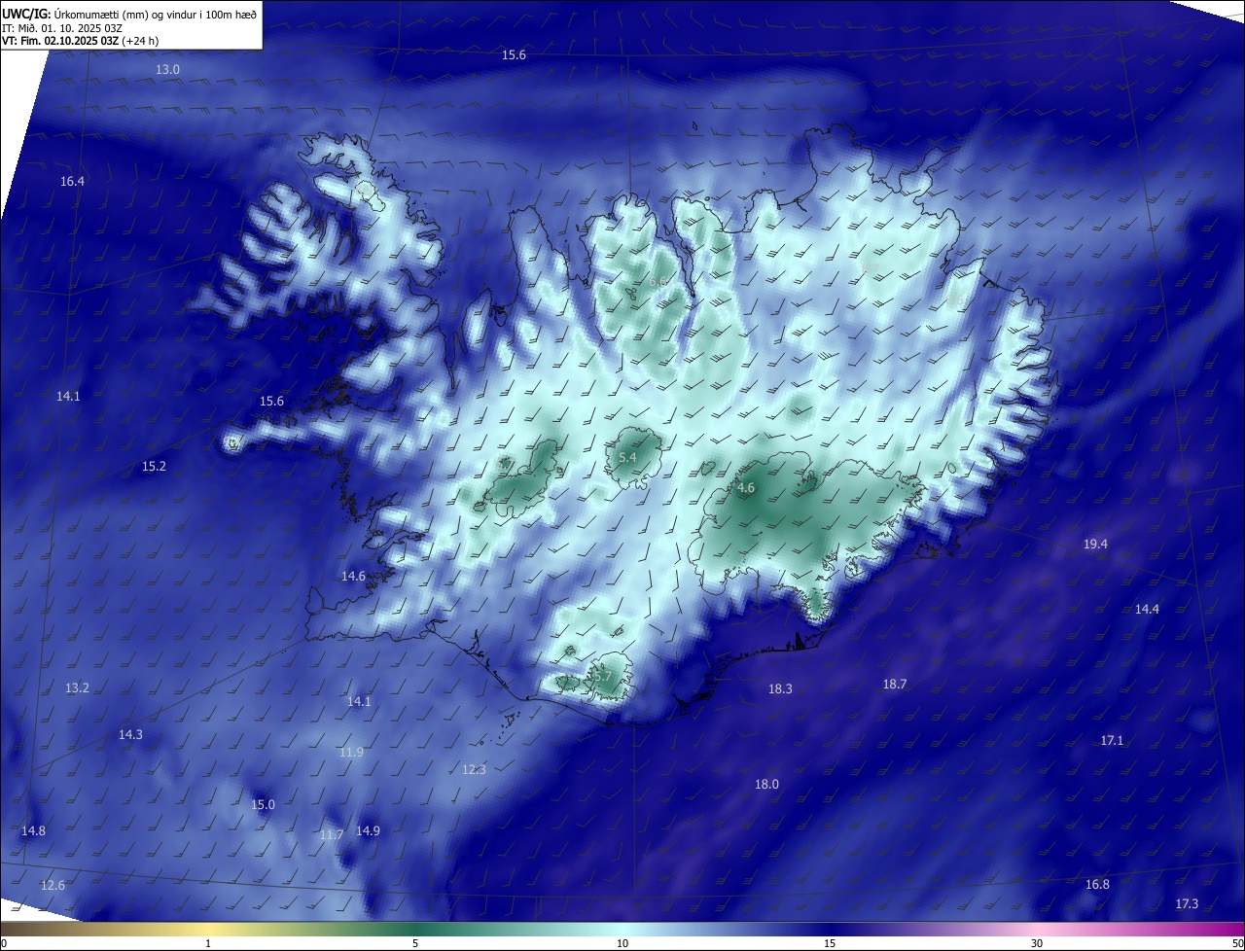This screenshot has width=1245, height=951.
Task: Click the colorbar tick labeled 15
Action: tap(830, 943)
